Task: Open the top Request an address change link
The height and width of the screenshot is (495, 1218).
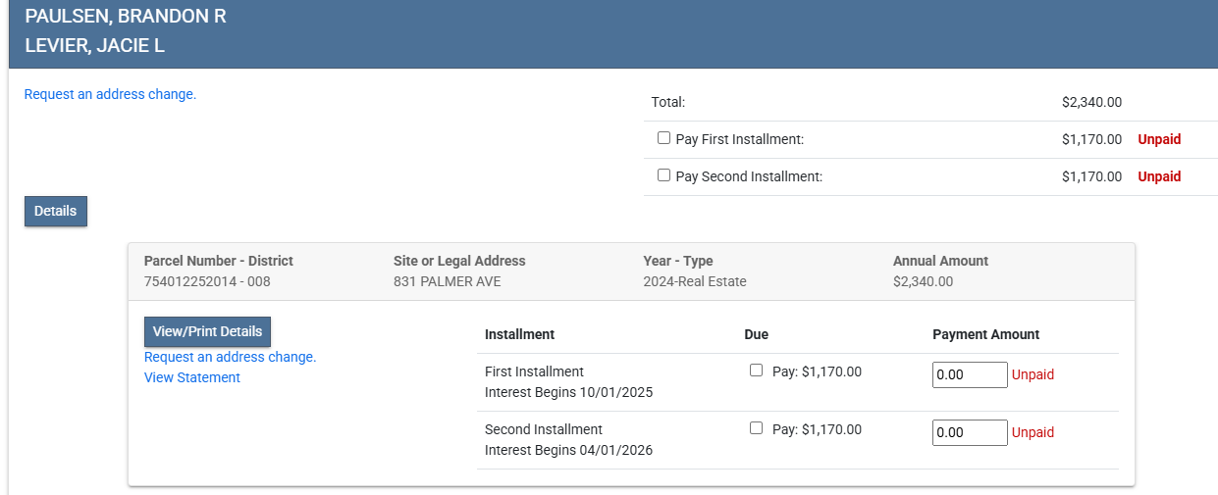Action: point(110,95)
